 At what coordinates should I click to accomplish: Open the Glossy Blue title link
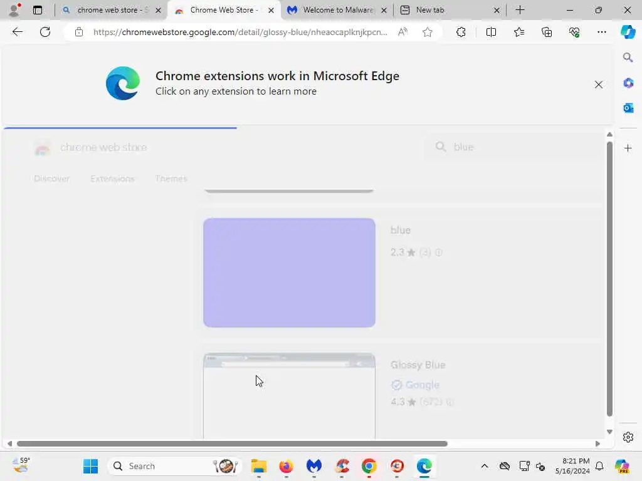[x=418, y=365]
